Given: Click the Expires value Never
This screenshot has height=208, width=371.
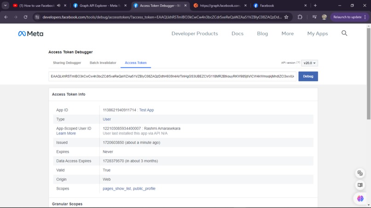Looking at the screenshot, I should (108, 152).
